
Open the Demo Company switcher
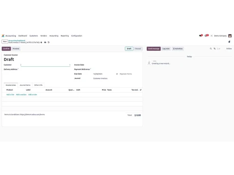[x=220, y=36]
